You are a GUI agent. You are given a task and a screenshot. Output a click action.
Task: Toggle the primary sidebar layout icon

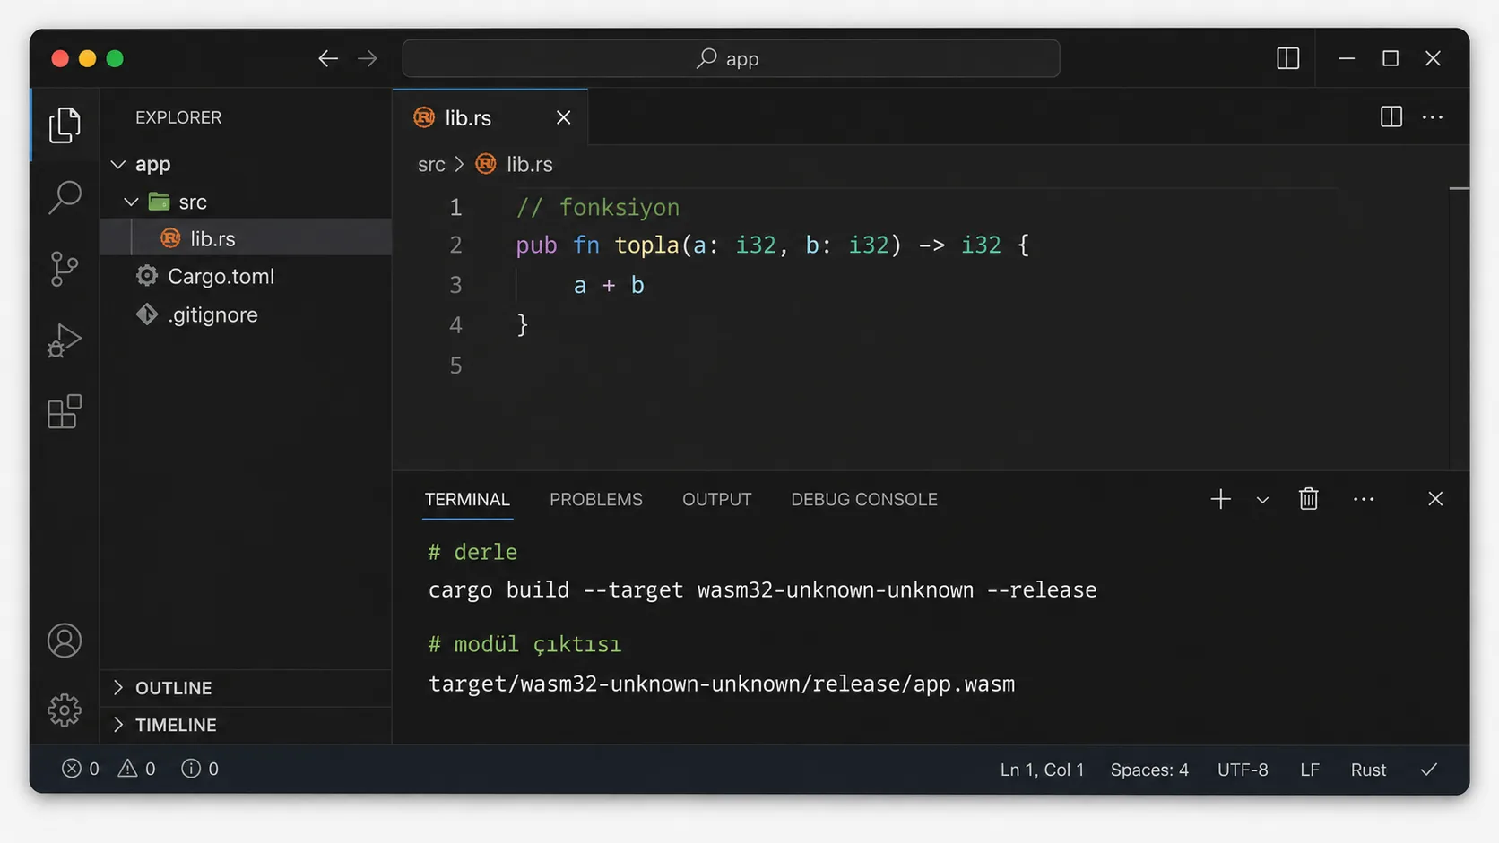(x=1288, y=58)
